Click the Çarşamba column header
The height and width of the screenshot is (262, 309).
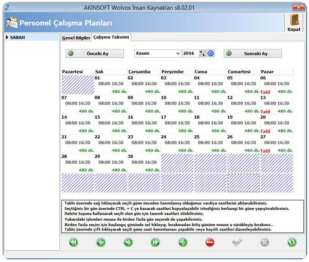coord(144,72)
